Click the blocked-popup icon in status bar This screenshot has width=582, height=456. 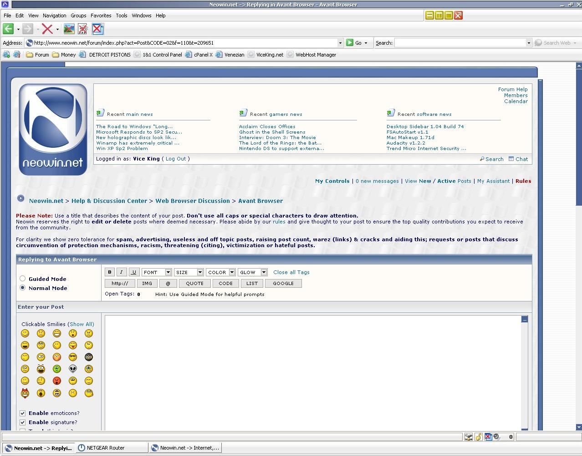click(488, 437)
